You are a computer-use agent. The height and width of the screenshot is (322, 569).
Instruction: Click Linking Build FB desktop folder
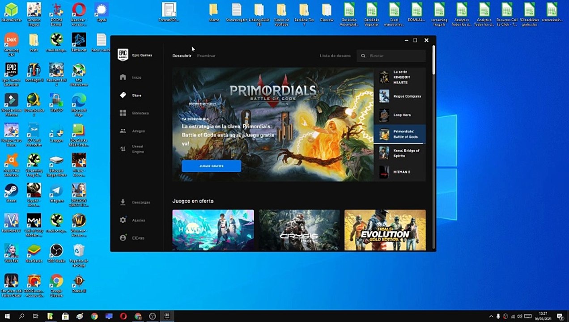click(259, 14)
